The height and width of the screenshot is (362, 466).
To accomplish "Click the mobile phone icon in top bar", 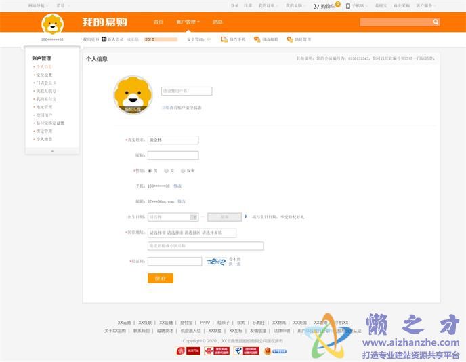I will (x=347, y=6).
